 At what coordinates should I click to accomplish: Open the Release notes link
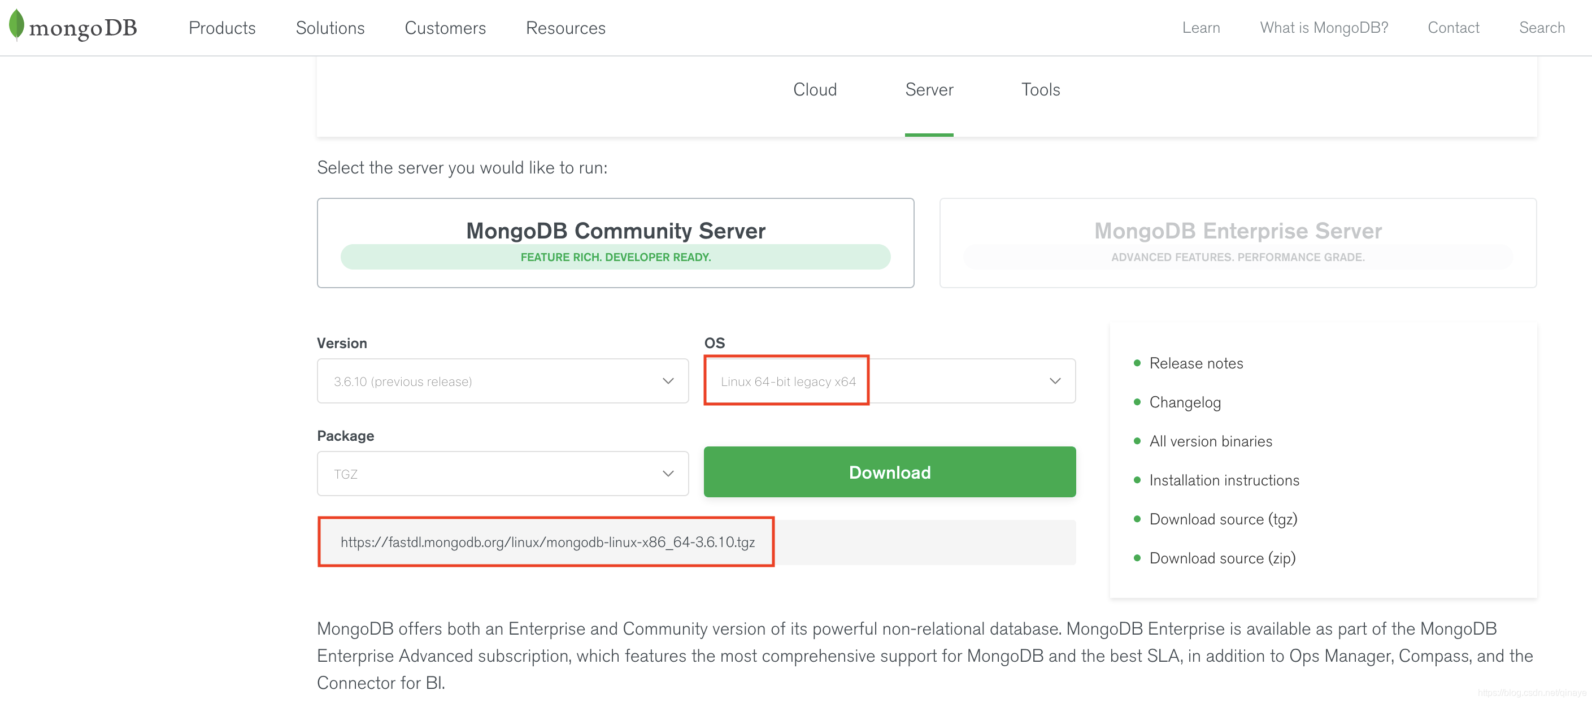pyautogui.click(x=1196, y=363)
